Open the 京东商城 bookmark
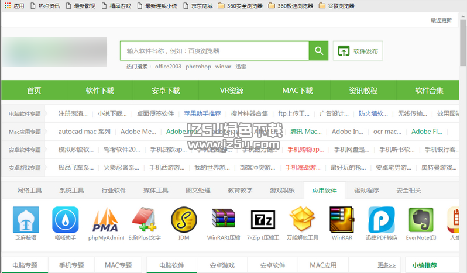The width and height of the screenshot is (467, 273). (x=198, y=6)
